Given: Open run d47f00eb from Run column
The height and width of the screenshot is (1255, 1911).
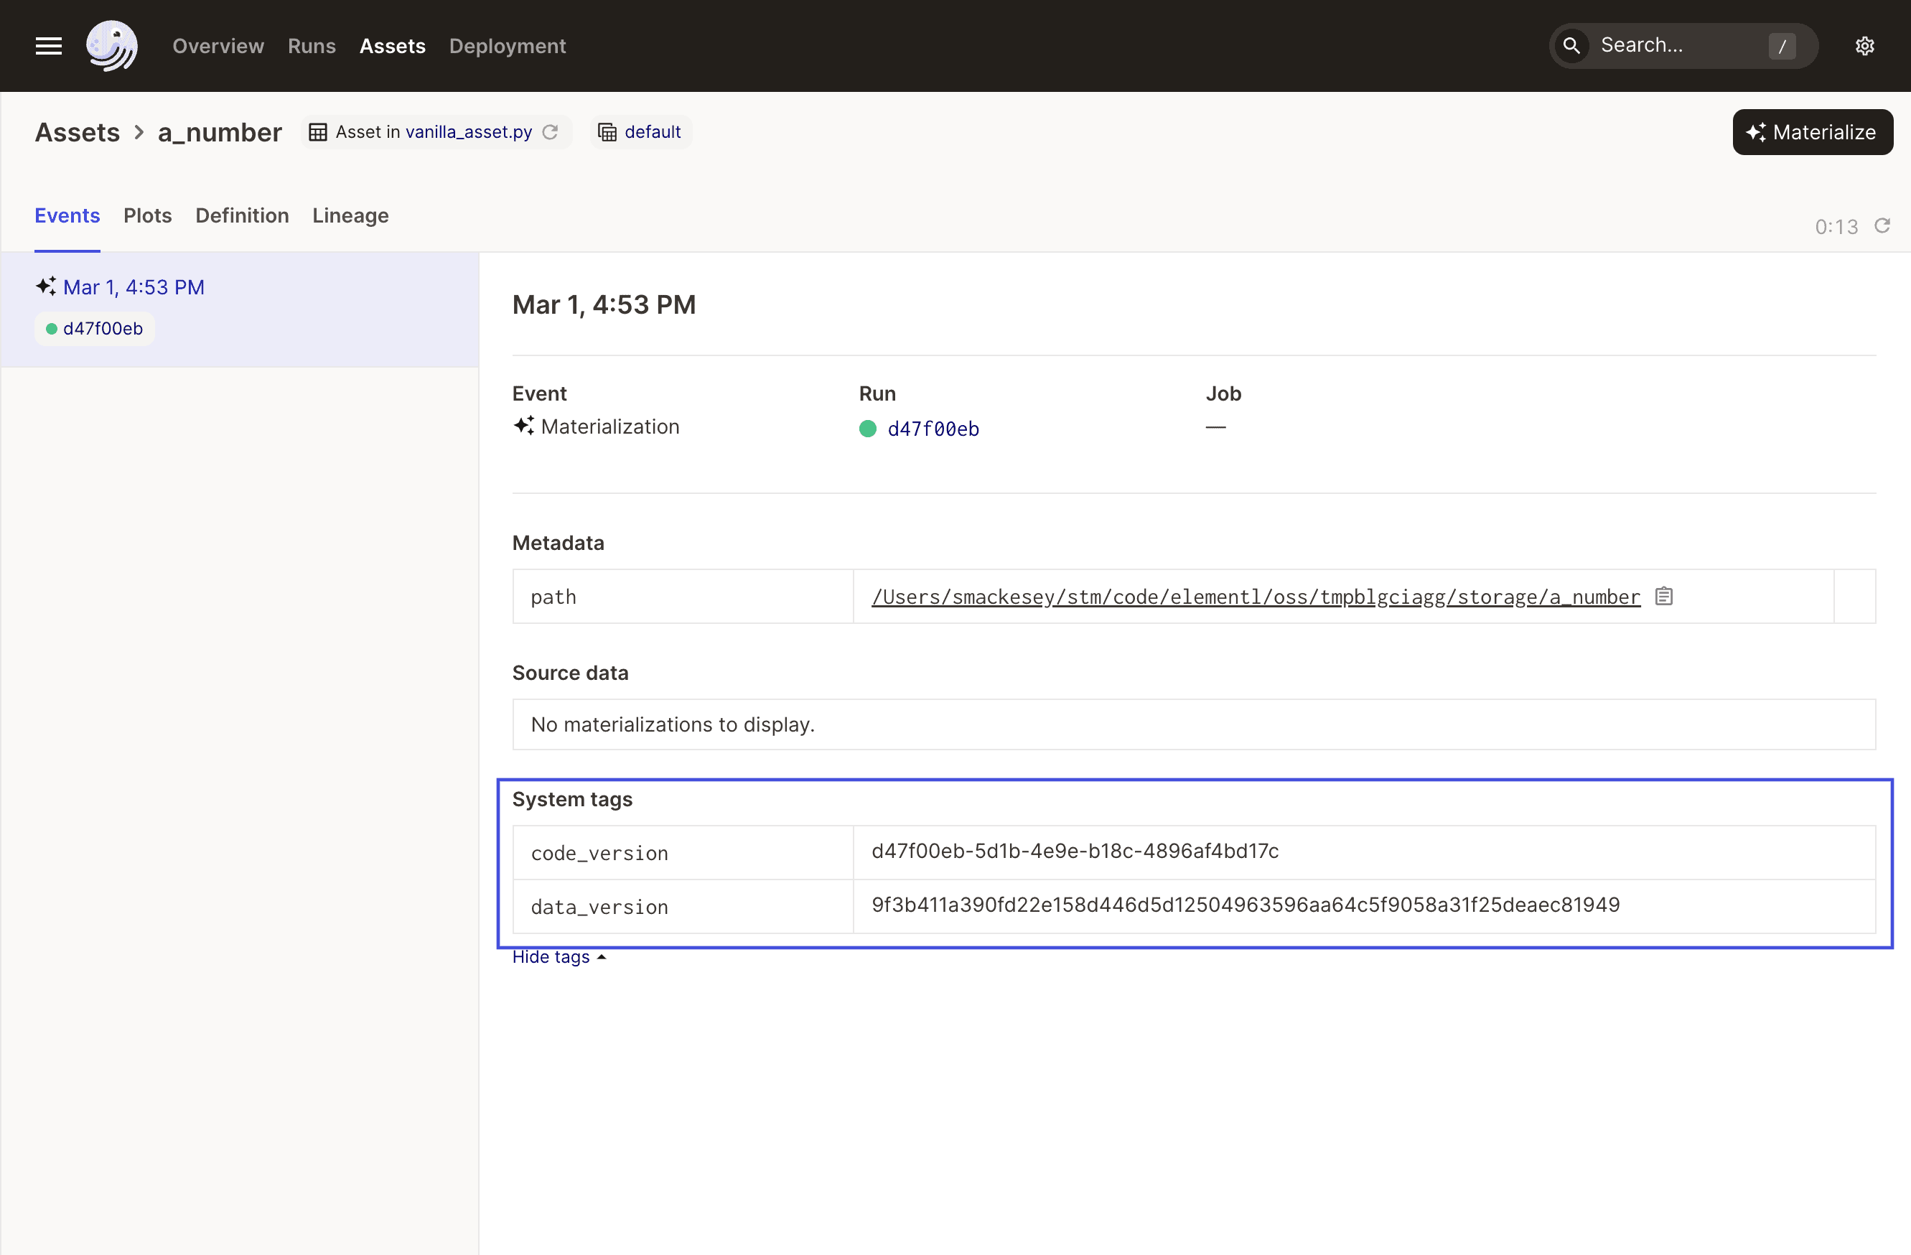Looking at the screenshot, I should tap(934, 429).
